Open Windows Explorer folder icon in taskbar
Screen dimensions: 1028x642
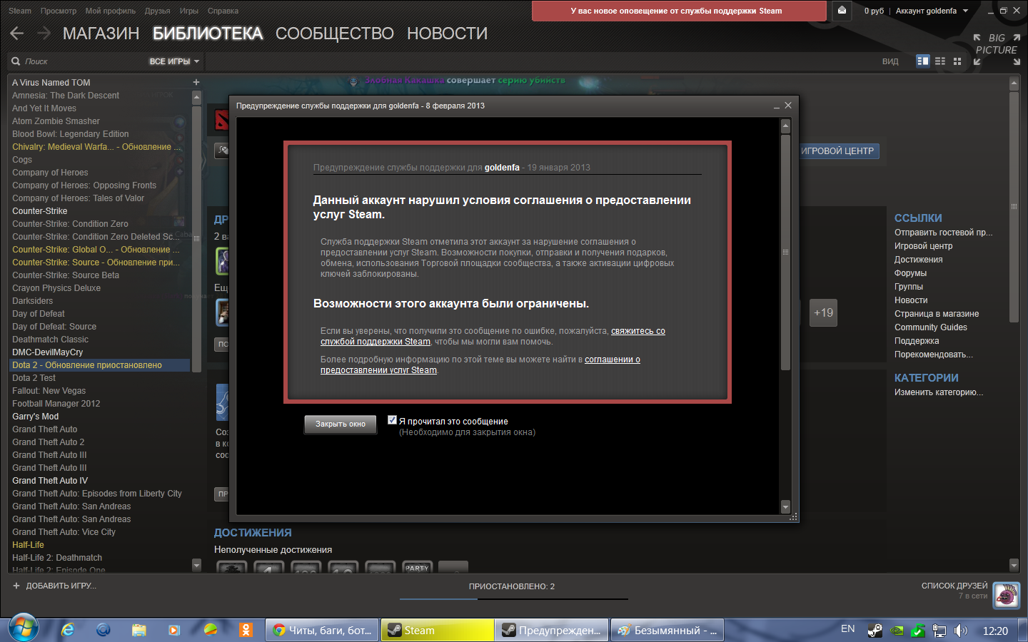[x=139, y=630]
